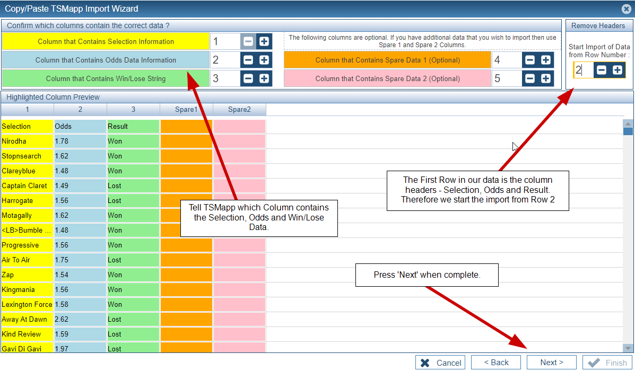Select the 'Gavi Di Gavi' selection cell
The image size is (635, 371).
27,348
